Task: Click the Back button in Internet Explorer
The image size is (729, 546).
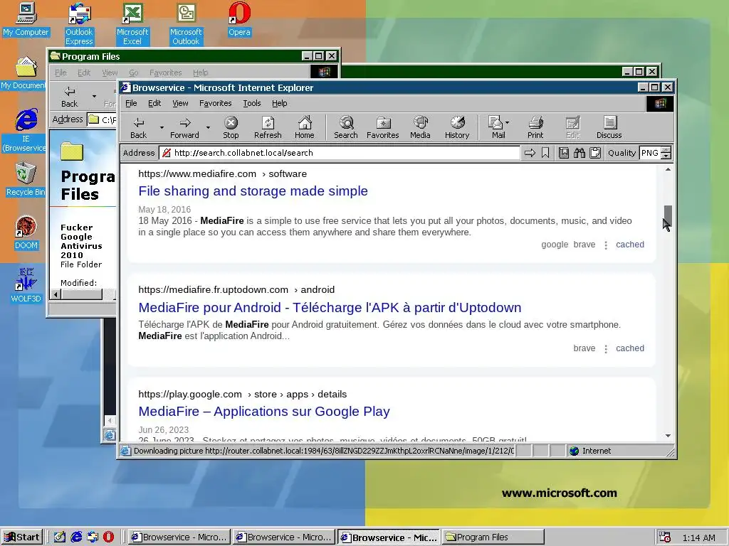Action: point(138,127)
